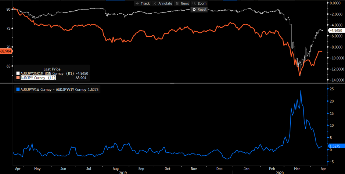Click the Last Price legend header
Image resolution: width=345 pixels, height=174 pixels.
[52, 69]
